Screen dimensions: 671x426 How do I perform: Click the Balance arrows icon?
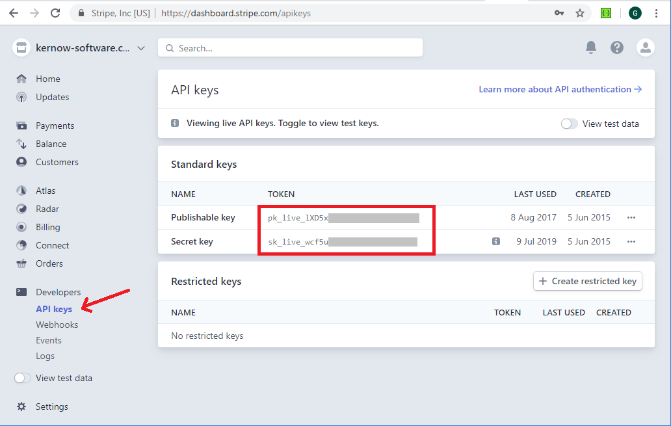21,144
